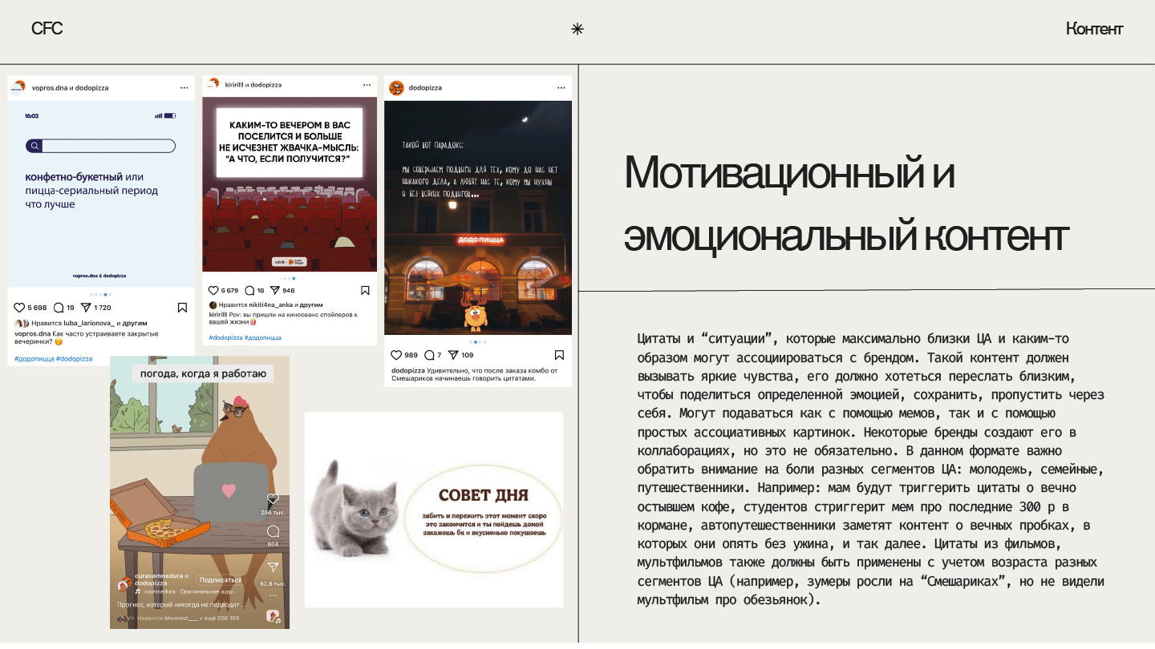Image resolution: width=1155 pixels, height=649 pixels.
Task: Open comments on the reel showing 604
Action: (273, 531)
